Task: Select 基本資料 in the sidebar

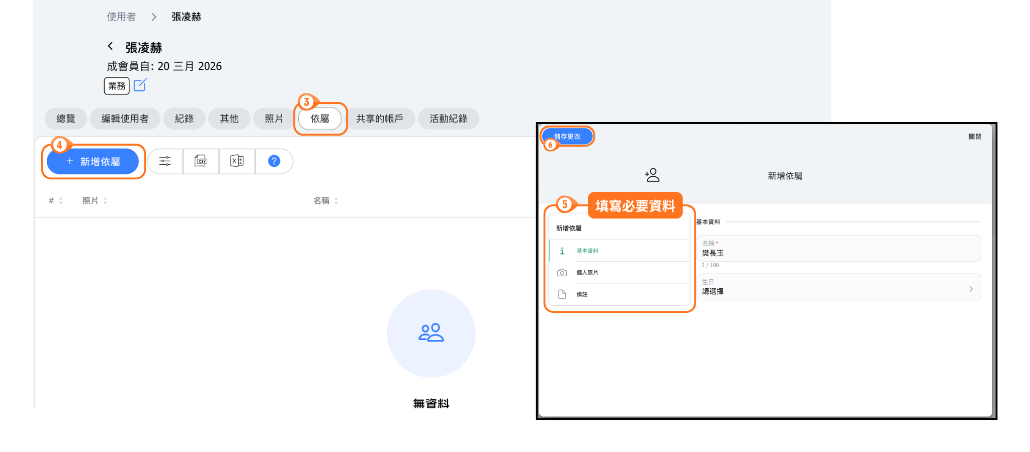Action: tap(587, 251)
